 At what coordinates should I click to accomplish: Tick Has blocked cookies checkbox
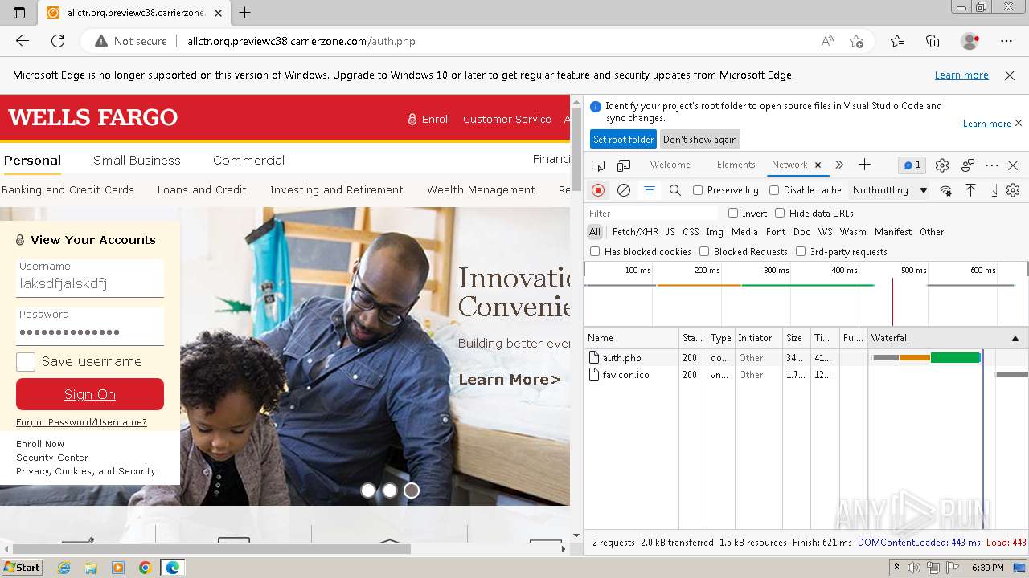click(x=595, y=251)
